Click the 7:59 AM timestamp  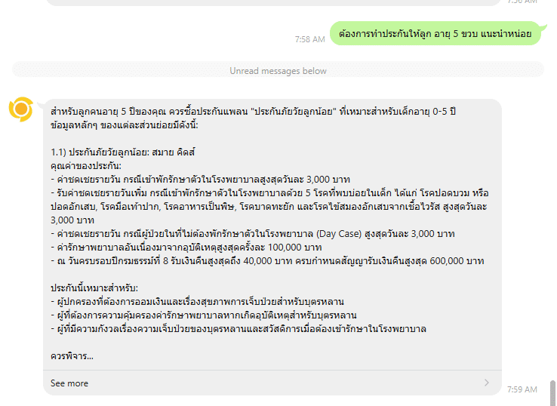pyautogui.click(x=522, y=389)
